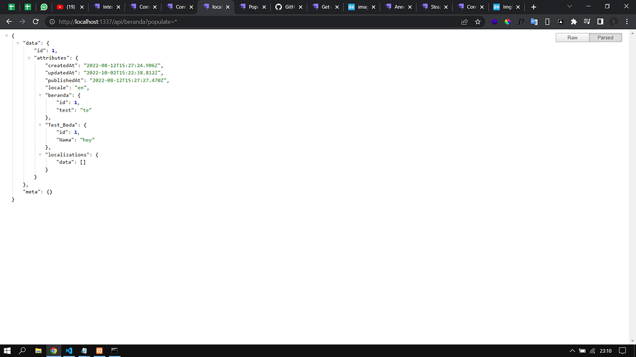Open the media controls icon

pyautogui.click(x=587, y=22)
